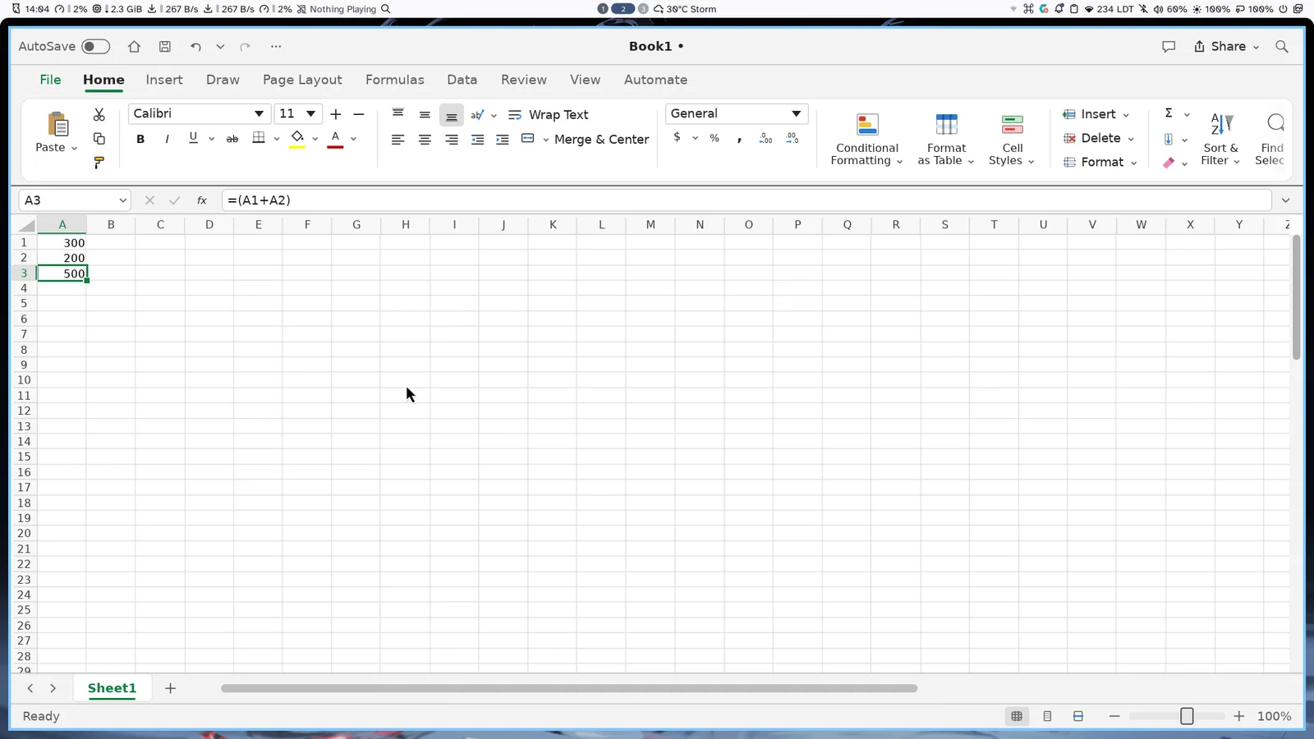Click the comma style icon
The image size is (1314, 739).
point(740,139)
